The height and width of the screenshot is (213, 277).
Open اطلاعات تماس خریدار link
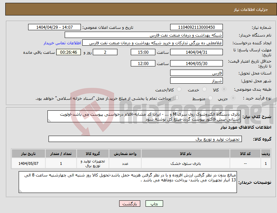pyautogui.click(x=62, y=43)
